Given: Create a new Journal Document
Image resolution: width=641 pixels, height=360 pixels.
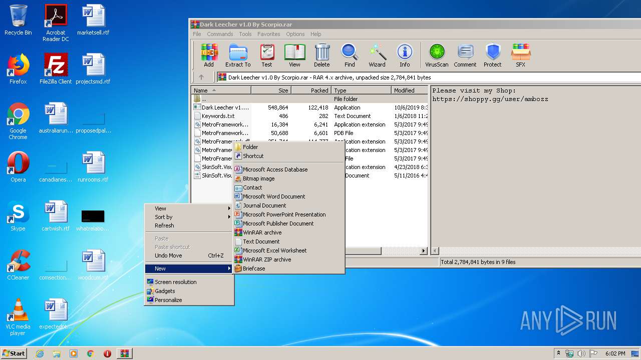Looking at the screenshot, I should (289, 205).
